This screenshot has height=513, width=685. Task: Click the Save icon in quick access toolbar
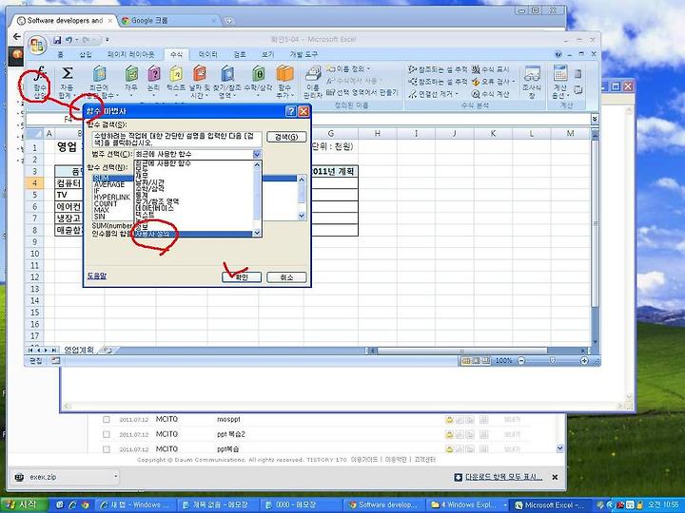coord(57,40)
